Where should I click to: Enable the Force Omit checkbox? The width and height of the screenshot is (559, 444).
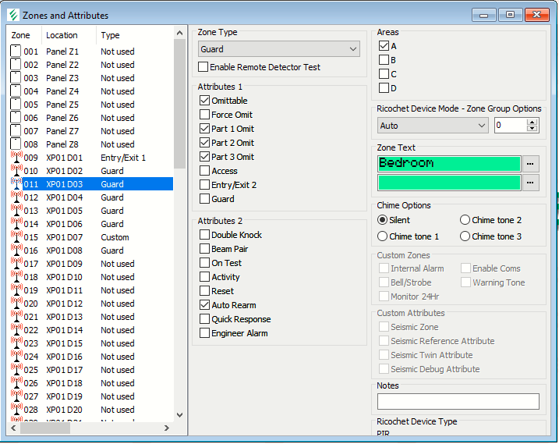coord(204,115)
